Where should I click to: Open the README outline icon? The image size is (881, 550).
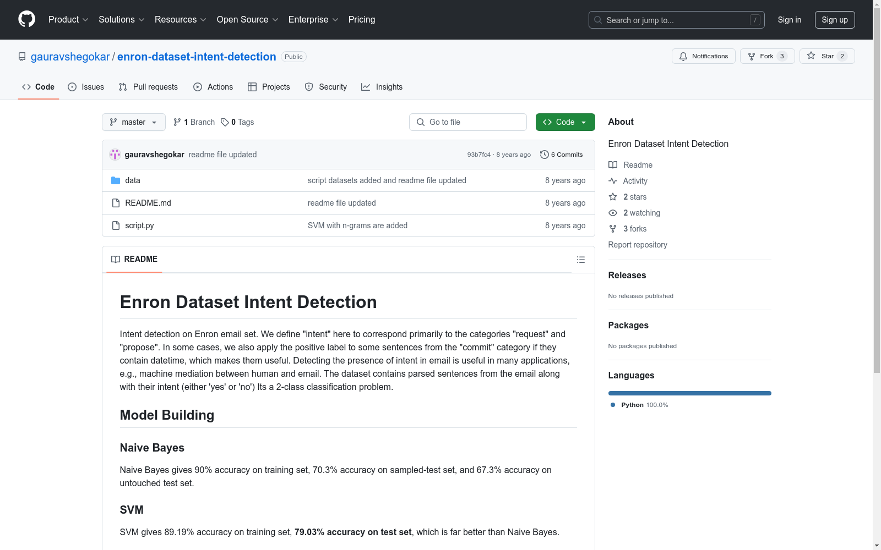(x=581, y=260)
